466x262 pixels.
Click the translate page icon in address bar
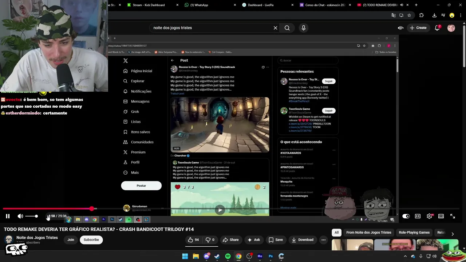tap(394, 15)
